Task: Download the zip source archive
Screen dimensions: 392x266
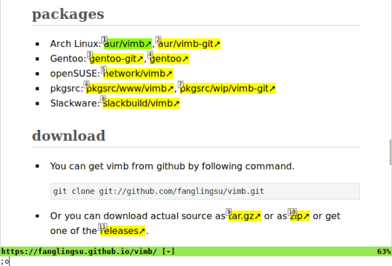Action: tap(301, 216)
